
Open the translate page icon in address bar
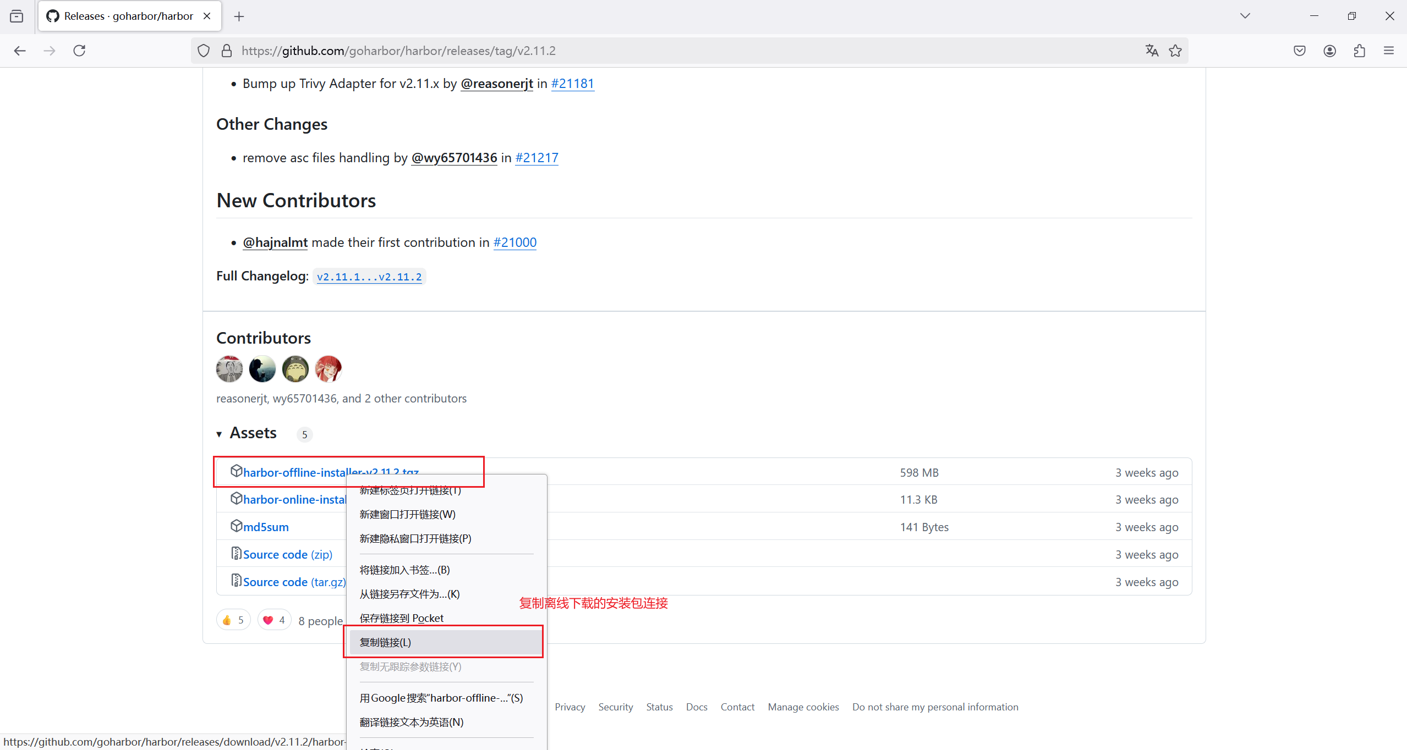coord(1152,51)
